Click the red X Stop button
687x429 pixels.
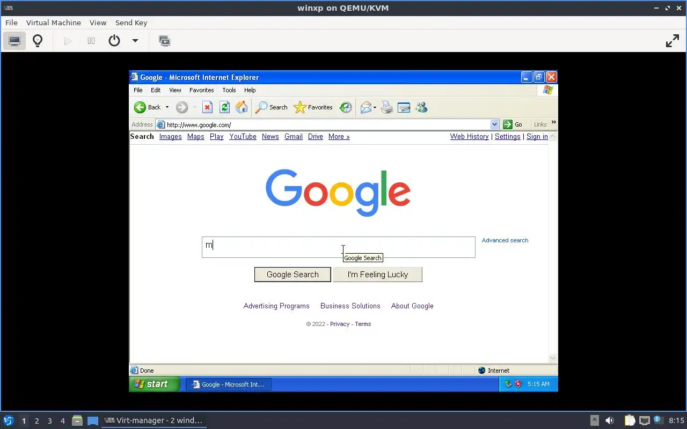click(208, 107)
